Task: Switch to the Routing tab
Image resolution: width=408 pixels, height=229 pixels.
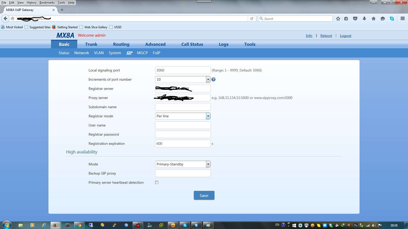Action: pos(121,44)
